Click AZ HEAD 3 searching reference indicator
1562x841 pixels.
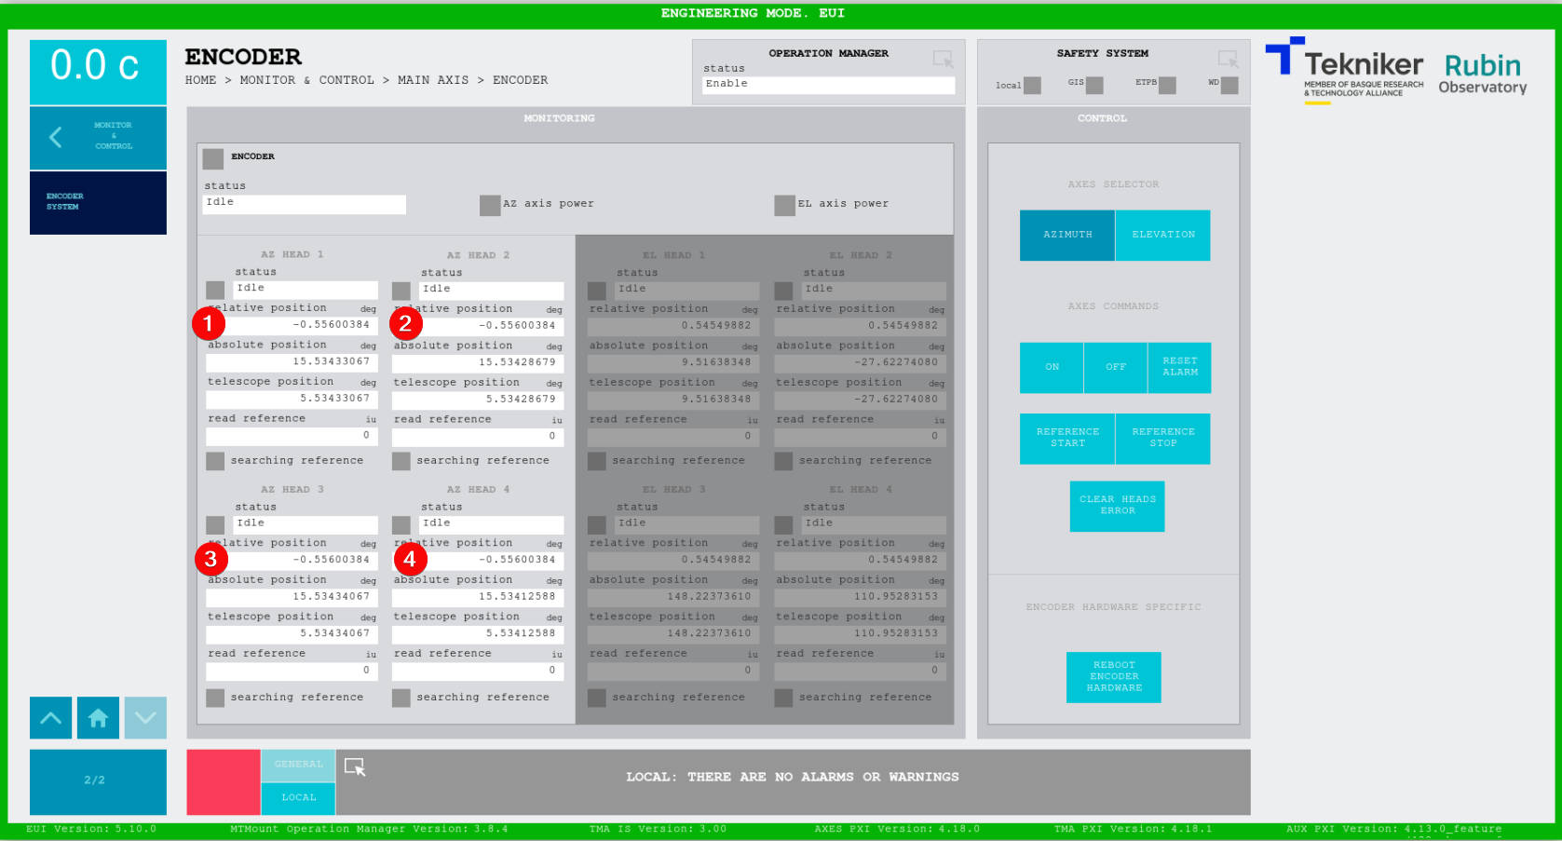215,698
